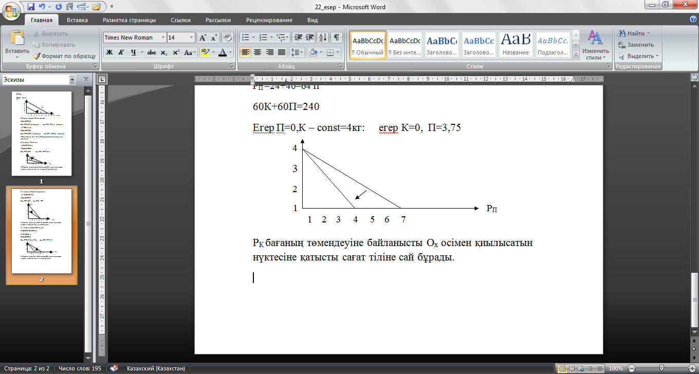The width and height of the screenshot is (699, 374).
Task: Decrease font size with shrink font
Action: pyautogui.click(x=214, y=38)
